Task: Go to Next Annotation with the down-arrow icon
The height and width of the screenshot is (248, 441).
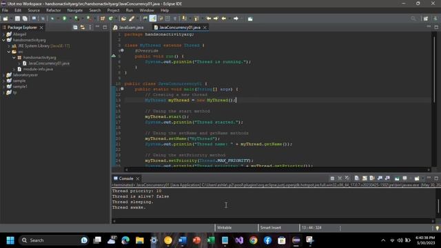Action: tap(184, 19)
